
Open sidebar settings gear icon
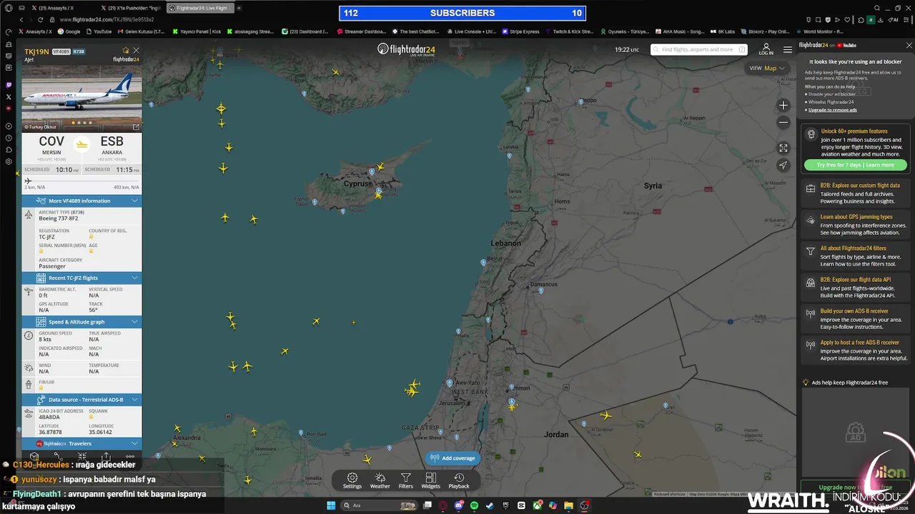pyautogui.click(x=9, y=162)
